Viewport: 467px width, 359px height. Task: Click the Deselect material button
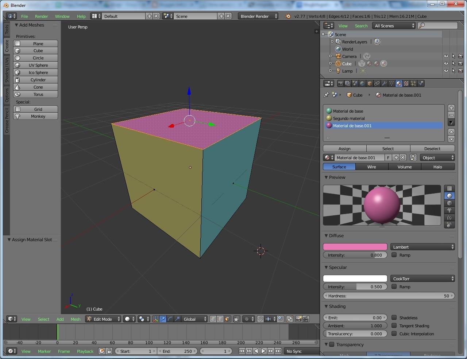pyautogui.click(x=432, y=149)
